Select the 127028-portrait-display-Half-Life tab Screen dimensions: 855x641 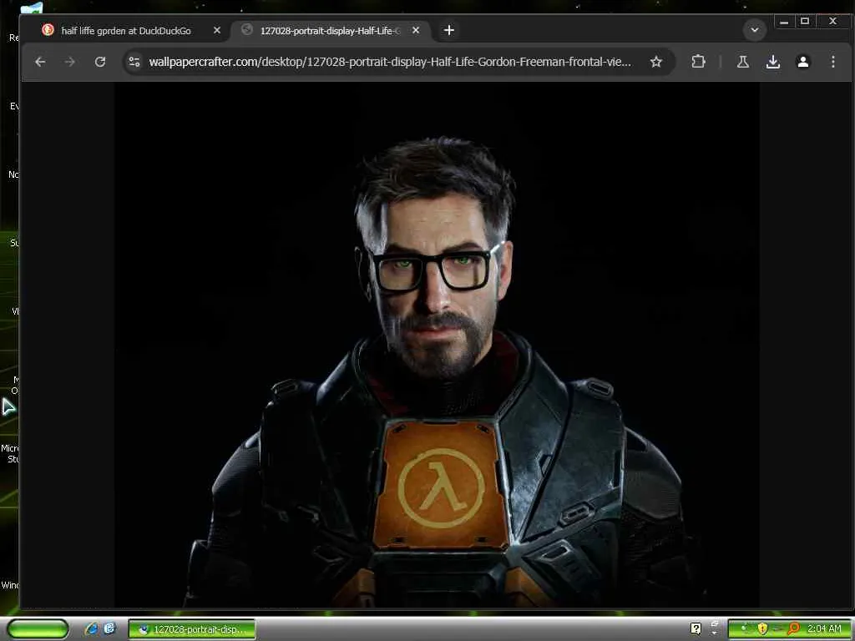331,31
